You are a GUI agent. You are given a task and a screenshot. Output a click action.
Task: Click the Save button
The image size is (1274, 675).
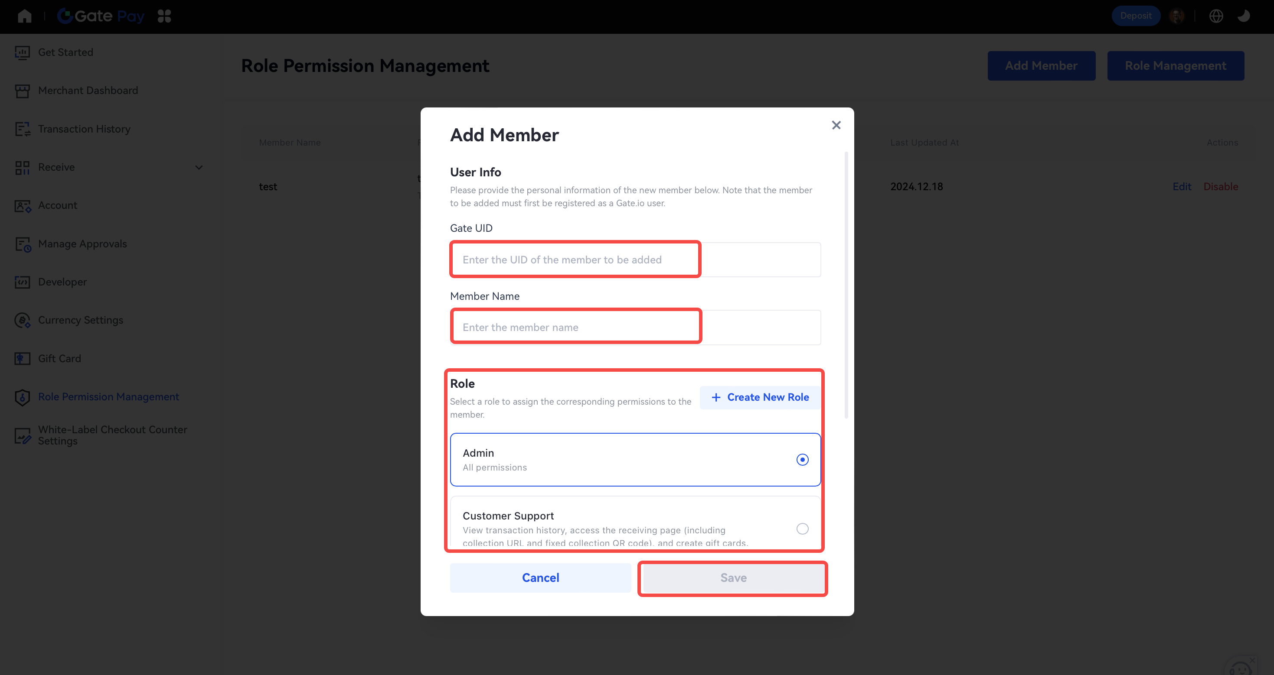[x=733, y=578]
